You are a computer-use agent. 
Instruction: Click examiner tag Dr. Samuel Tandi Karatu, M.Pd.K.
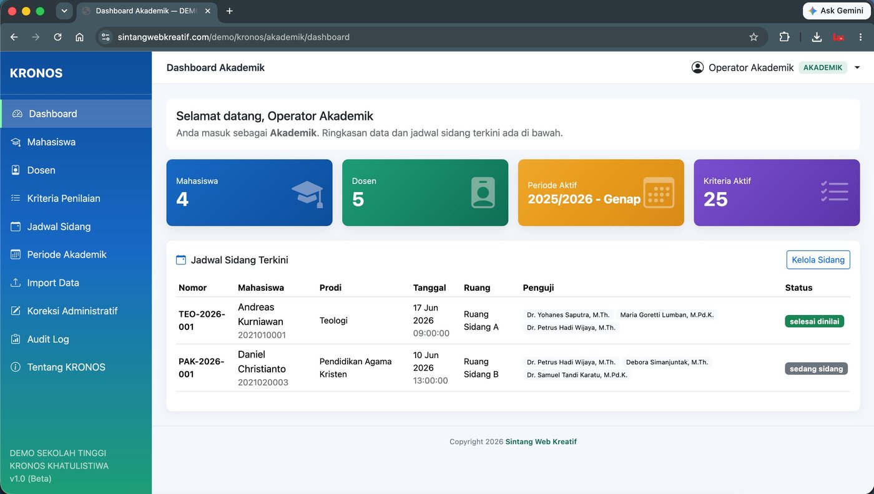577,375
